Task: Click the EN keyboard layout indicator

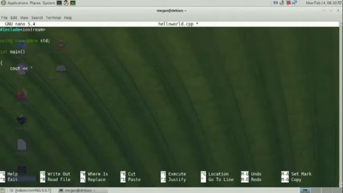Action: click(x=275, y=3)
